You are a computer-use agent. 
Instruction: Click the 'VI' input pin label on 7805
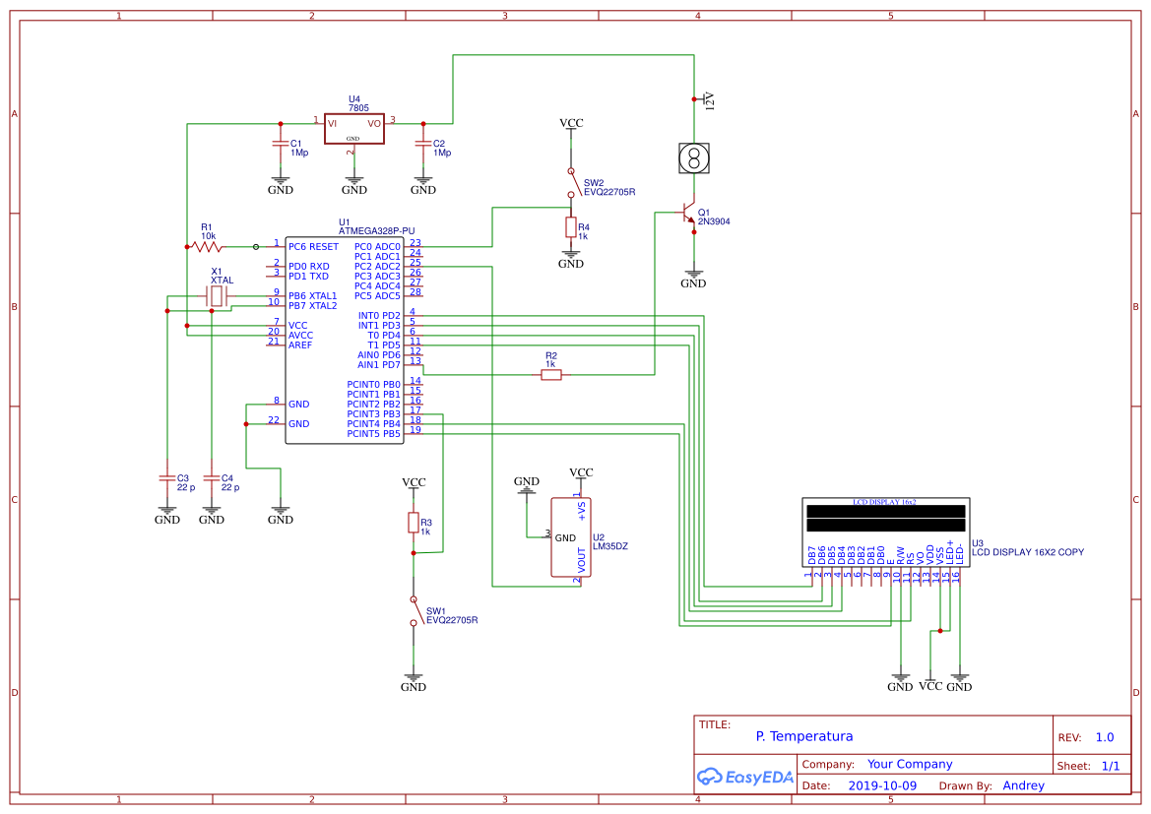[x=332, y=124]
